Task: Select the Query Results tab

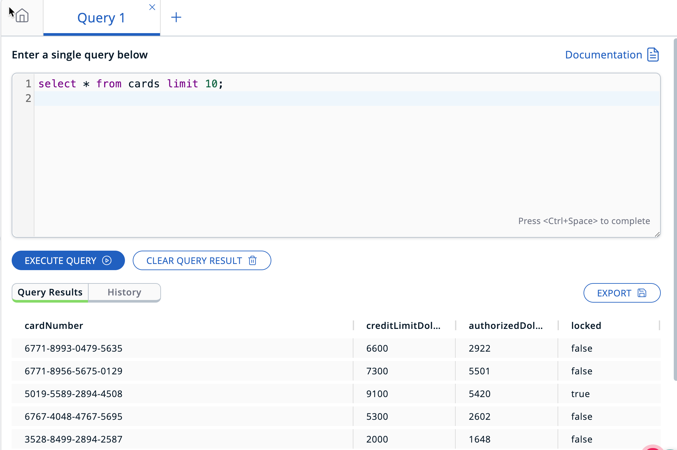Action: [x=50, y=292]
